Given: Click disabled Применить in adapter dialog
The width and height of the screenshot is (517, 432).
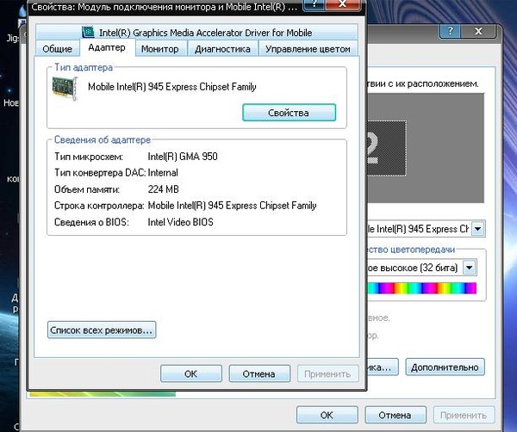Looking at the screenshot, I should (327, 373).
